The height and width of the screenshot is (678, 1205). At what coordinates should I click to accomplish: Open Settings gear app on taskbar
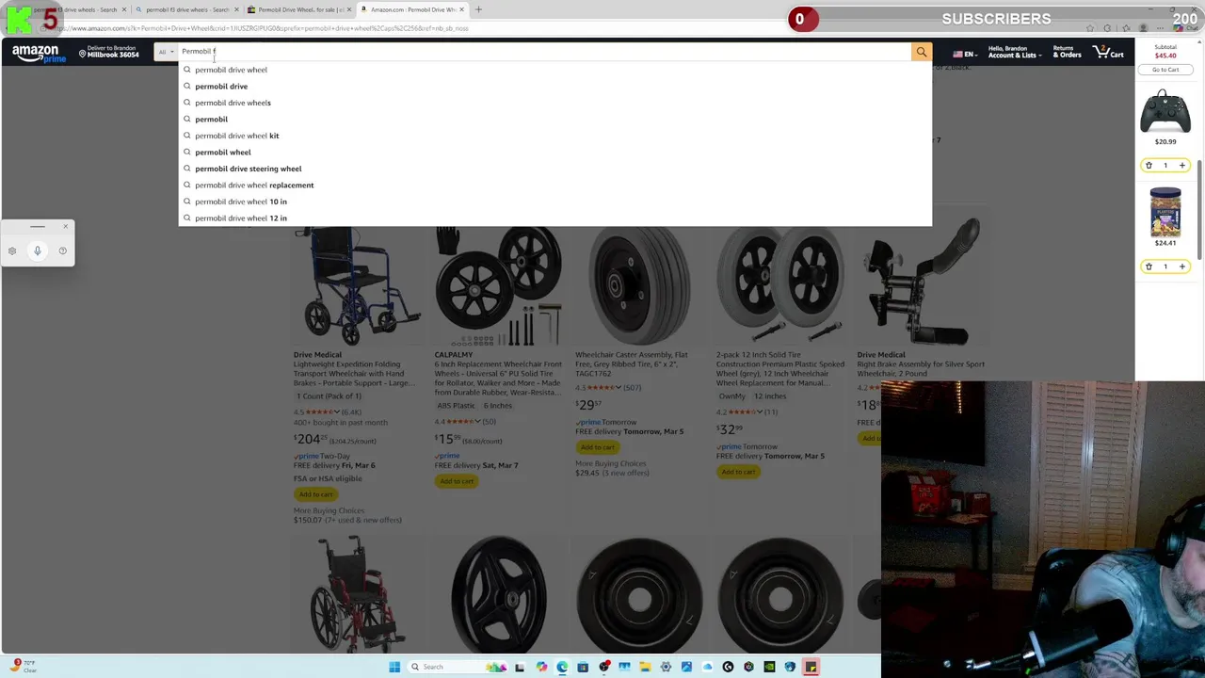pyautogui.click(x=666, y=667)
